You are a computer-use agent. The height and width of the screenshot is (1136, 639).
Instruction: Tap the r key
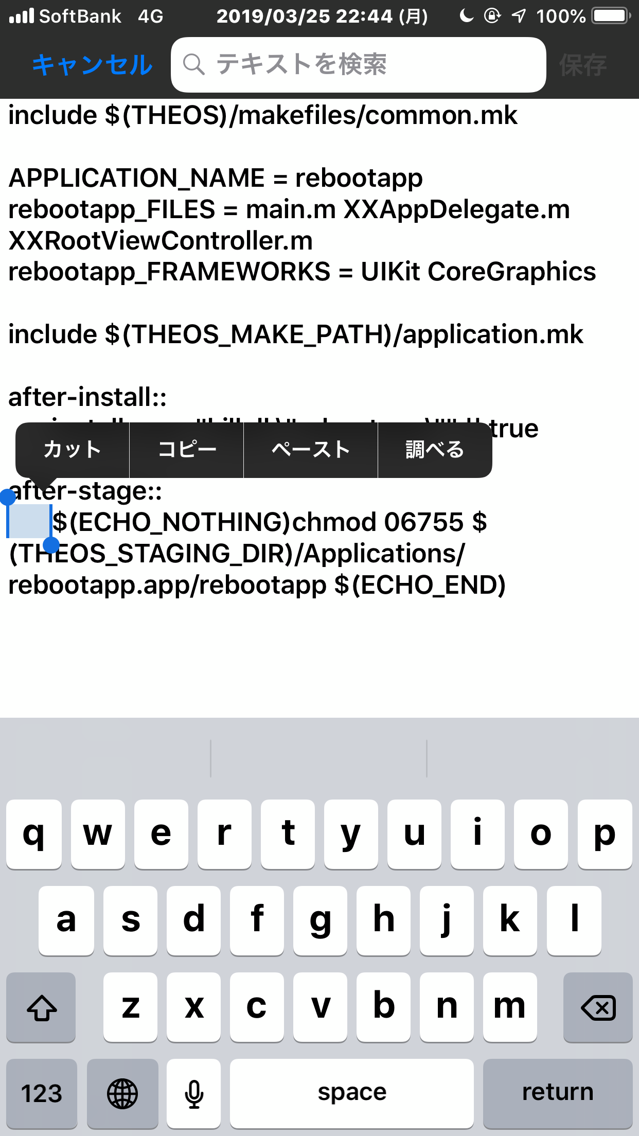coord(224,835)
